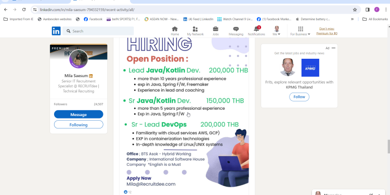
Task: Click the Followers count 24,507
Action: (x=98, y=104)
